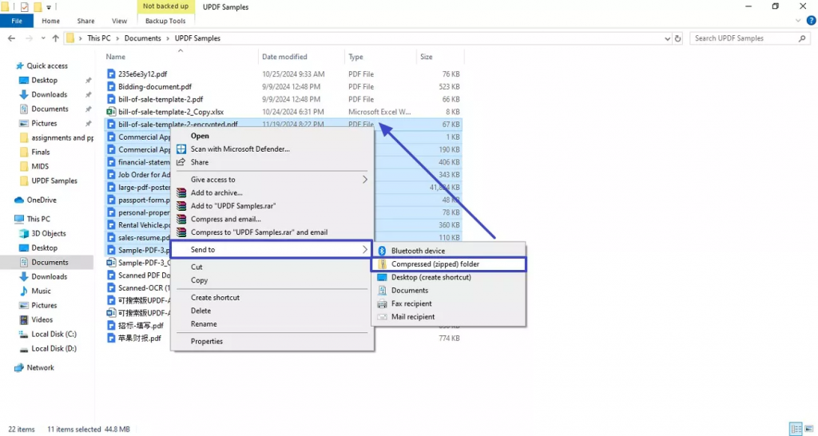Open the Finals folder in Quick access
The height and width of the screenshot is (436, 818).
point(40,153)
